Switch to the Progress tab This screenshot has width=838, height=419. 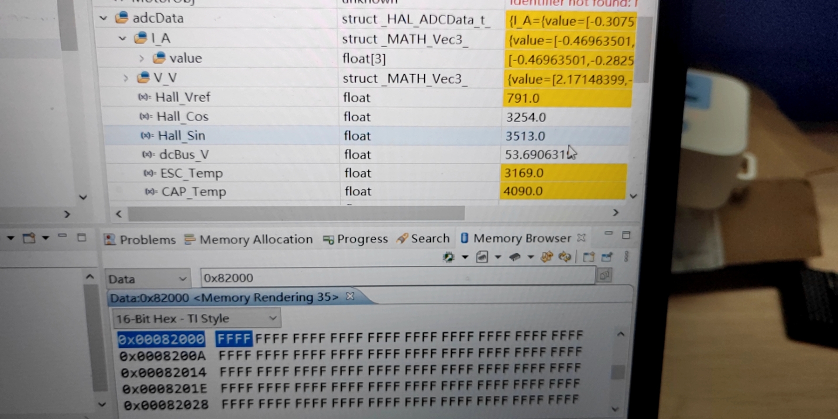click(x=355, y=239)
